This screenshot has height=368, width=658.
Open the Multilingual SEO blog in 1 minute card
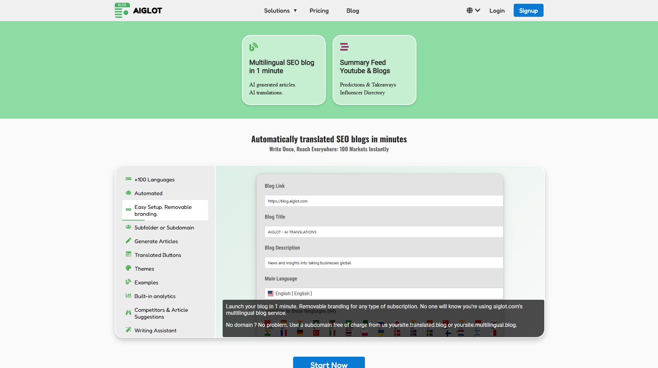click(283, 70)
